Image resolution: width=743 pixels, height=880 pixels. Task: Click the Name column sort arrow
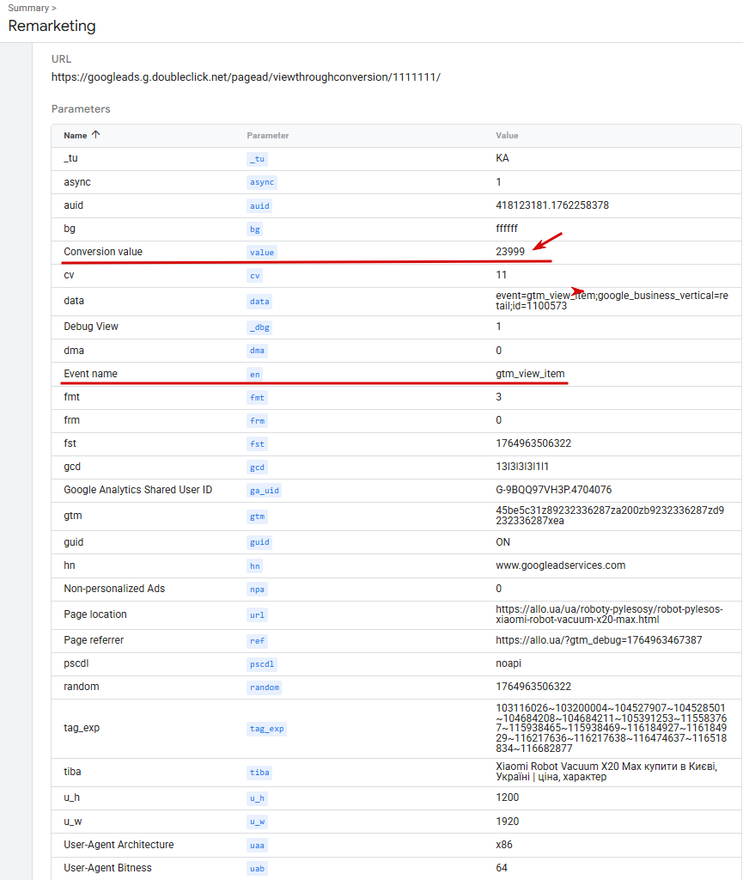point(95,135)
